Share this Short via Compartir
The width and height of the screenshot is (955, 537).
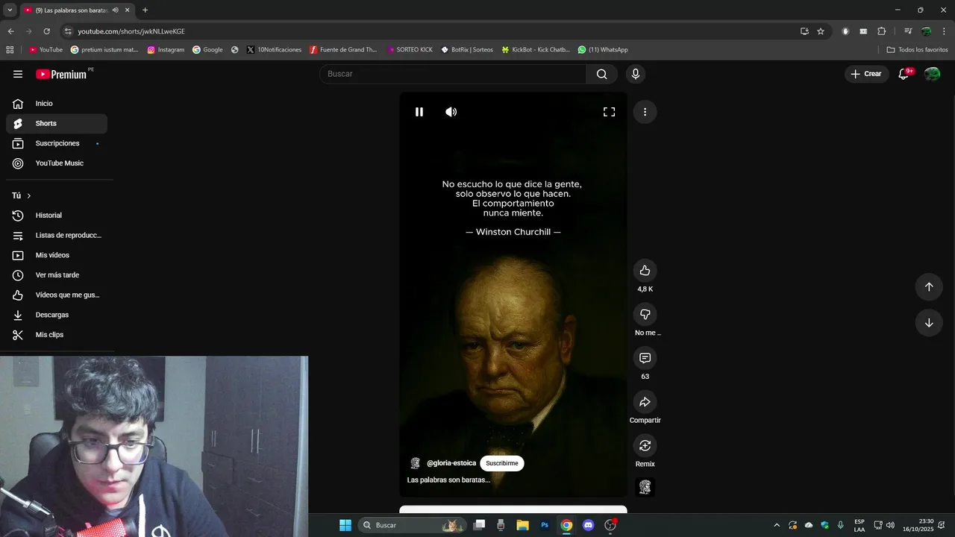[645, 402]
